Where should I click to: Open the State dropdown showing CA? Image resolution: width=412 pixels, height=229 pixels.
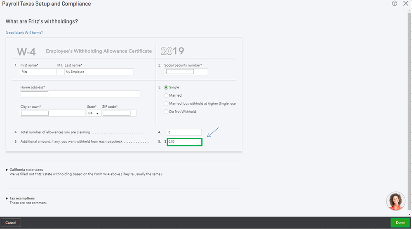pos(94,113)
